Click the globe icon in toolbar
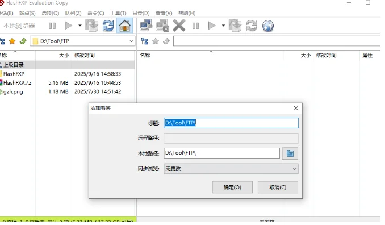 pyautogui.click(x=268, y=26)
